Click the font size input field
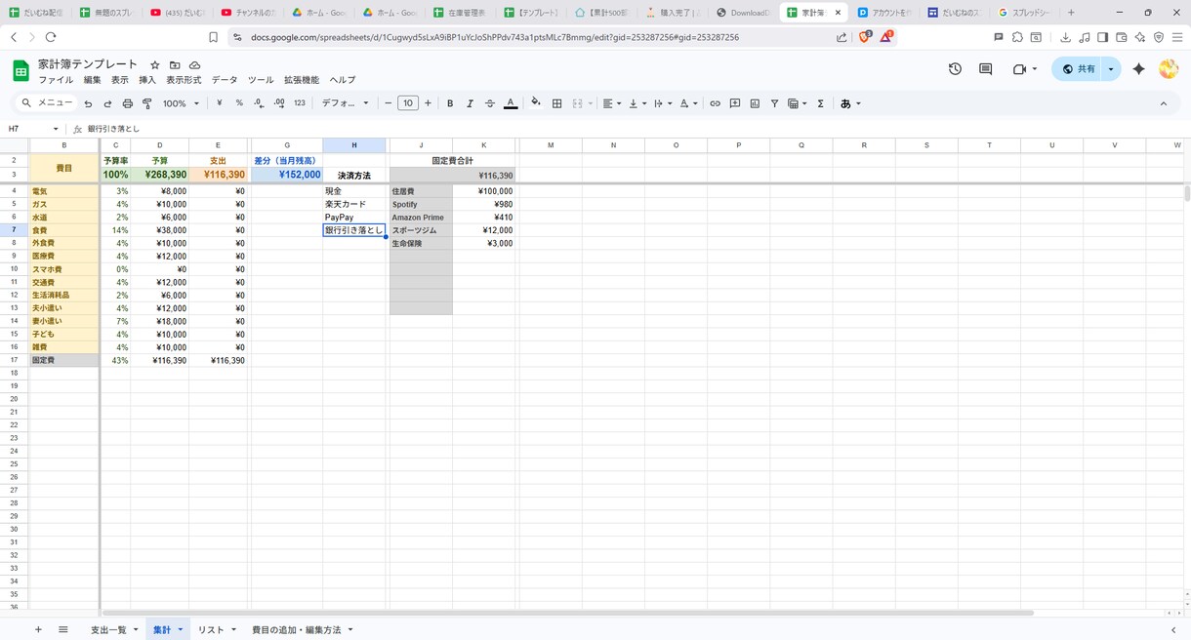Screen dimensions: 1191x640 coord(408,103)
